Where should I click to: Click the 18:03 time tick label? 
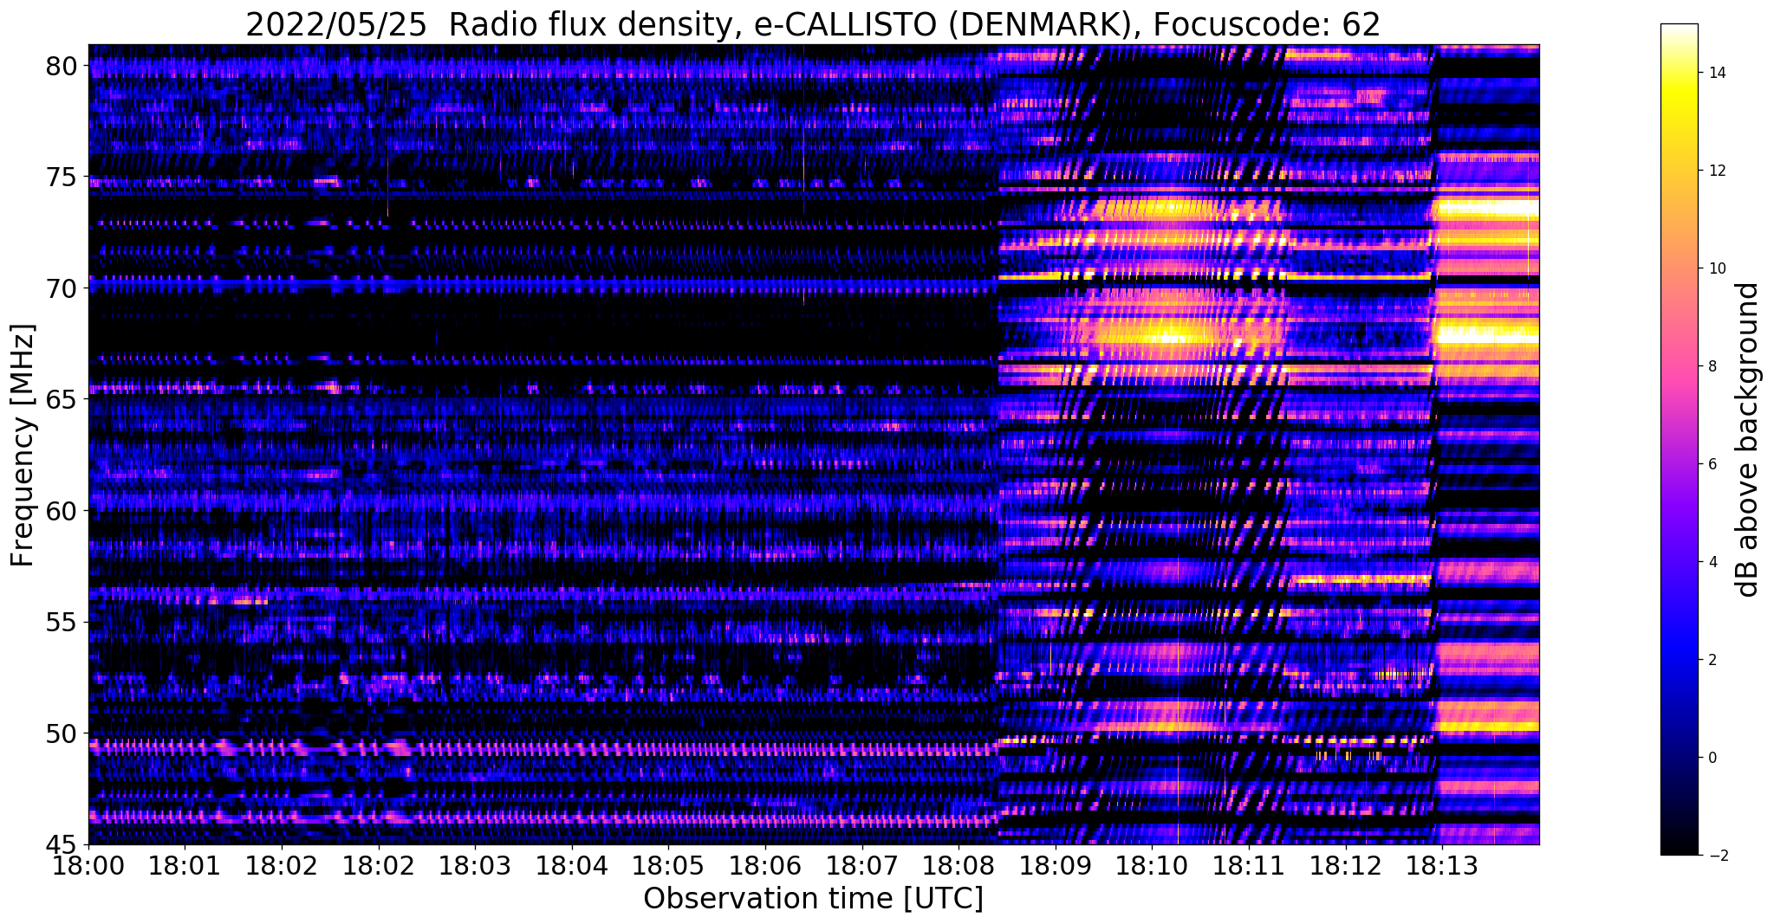tap(475, 865)
